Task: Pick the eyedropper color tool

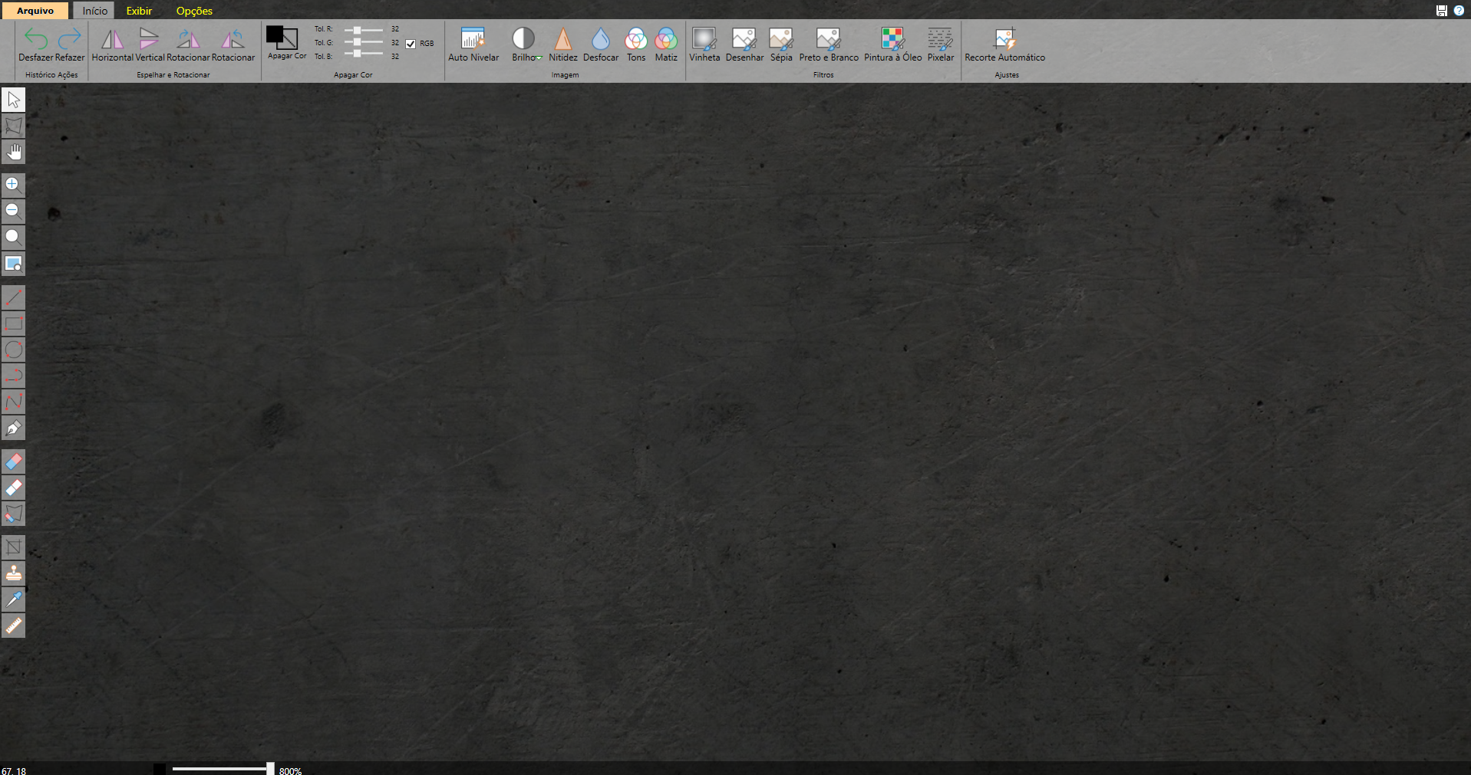Action: pyautogui.click(x=14, y=599)
